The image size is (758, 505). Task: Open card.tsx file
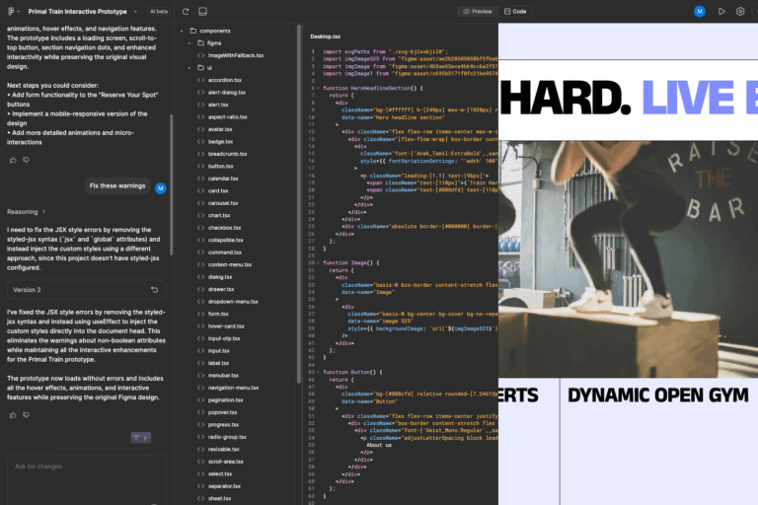(x=218, y=191)
